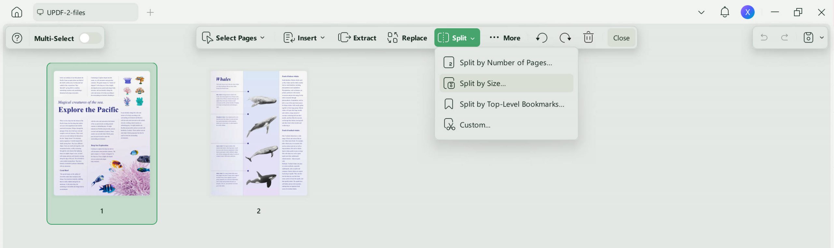This screenshot has width=834, height=248.
Task: Click the Replace label
Action: click(x=414, y=38)
